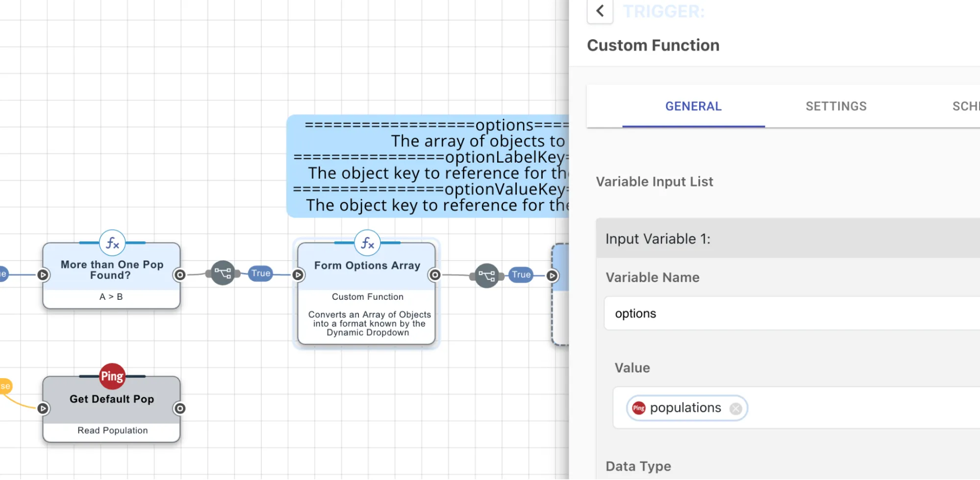Click the Custom Function label under Form Options Array
The height and width of the screenshot is (480, 980).
pos(368,297)
